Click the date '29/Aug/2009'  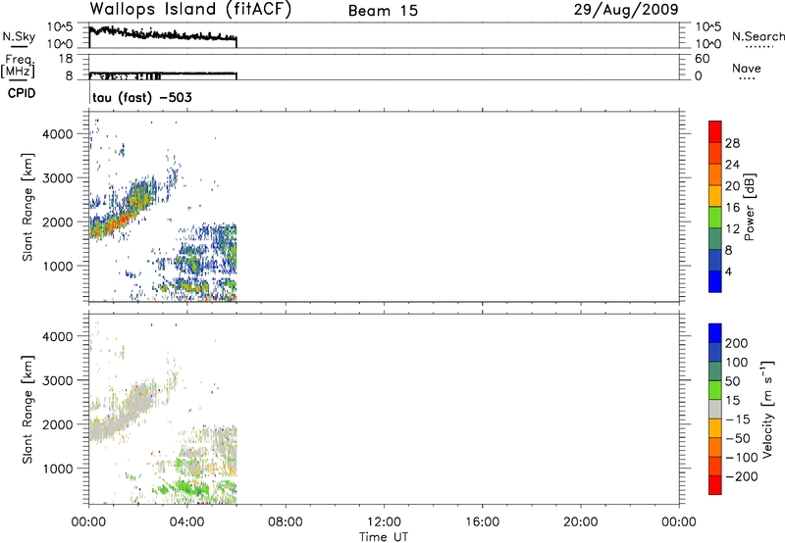click(626, 10)
